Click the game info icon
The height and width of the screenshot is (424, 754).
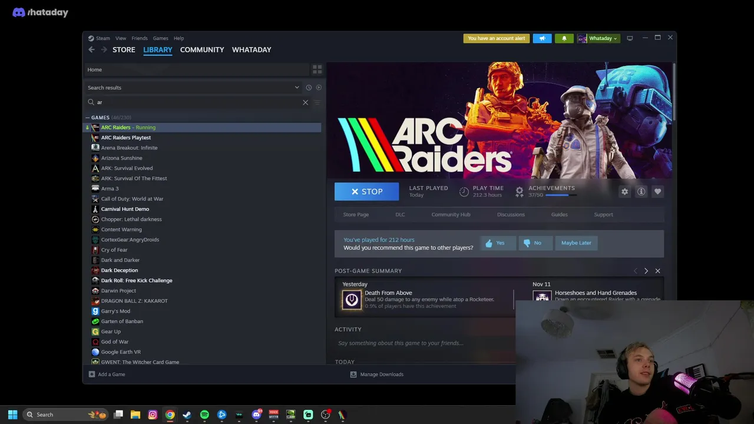point(641,191)
